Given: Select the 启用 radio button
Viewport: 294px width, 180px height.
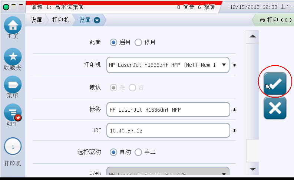Looking at the screenshot, I should 113,42.
